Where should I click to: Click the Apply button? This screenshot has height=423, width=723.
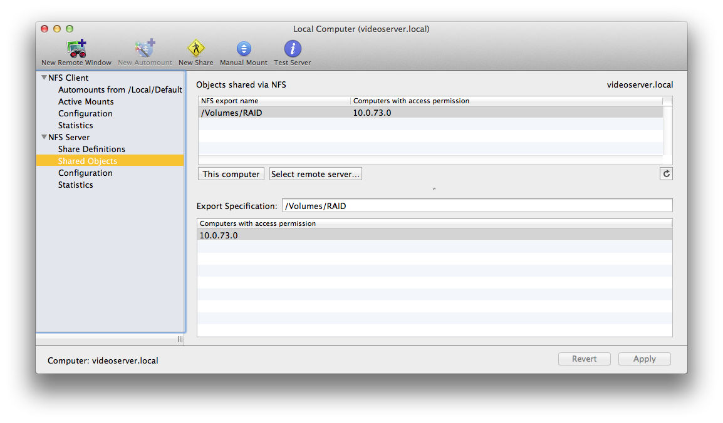click(x=644, y=359)
